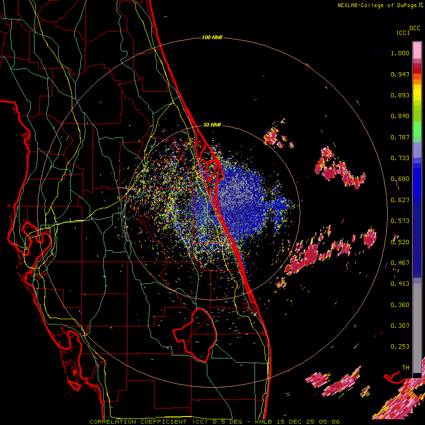Pick the light pink segment of the color scale
Image resolution: width=425 pixels, height=425 pixels.
click(417, 50)
